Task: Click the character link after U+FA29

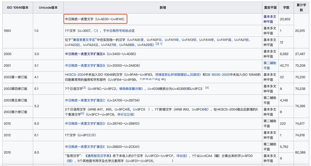Action: [x=151, y=45]
